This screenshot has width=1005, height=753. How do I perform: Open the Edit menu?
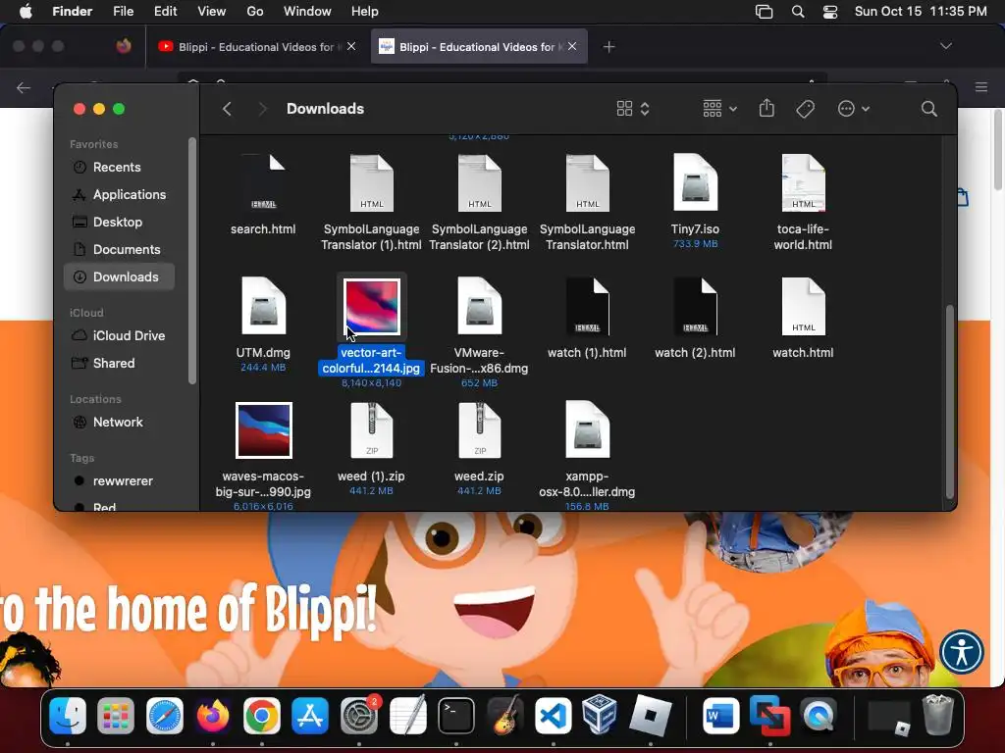(165, 12)
